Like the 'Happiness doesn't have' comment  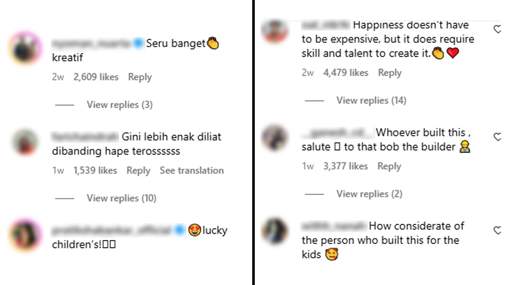click(498, 29)
